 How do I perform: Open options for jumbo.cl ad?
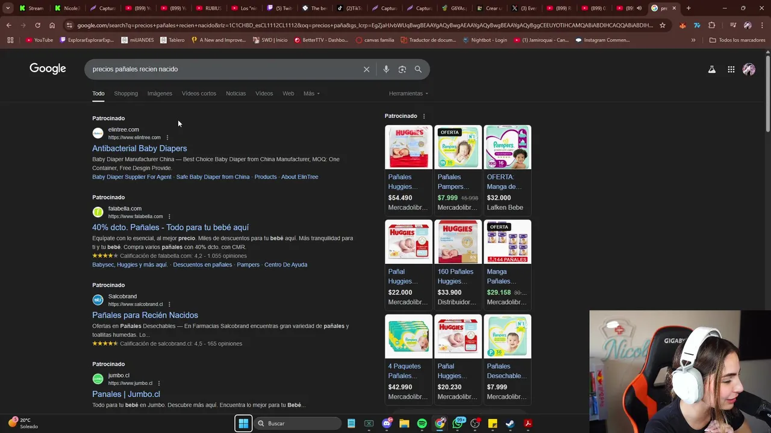click(x=159, y=383)
